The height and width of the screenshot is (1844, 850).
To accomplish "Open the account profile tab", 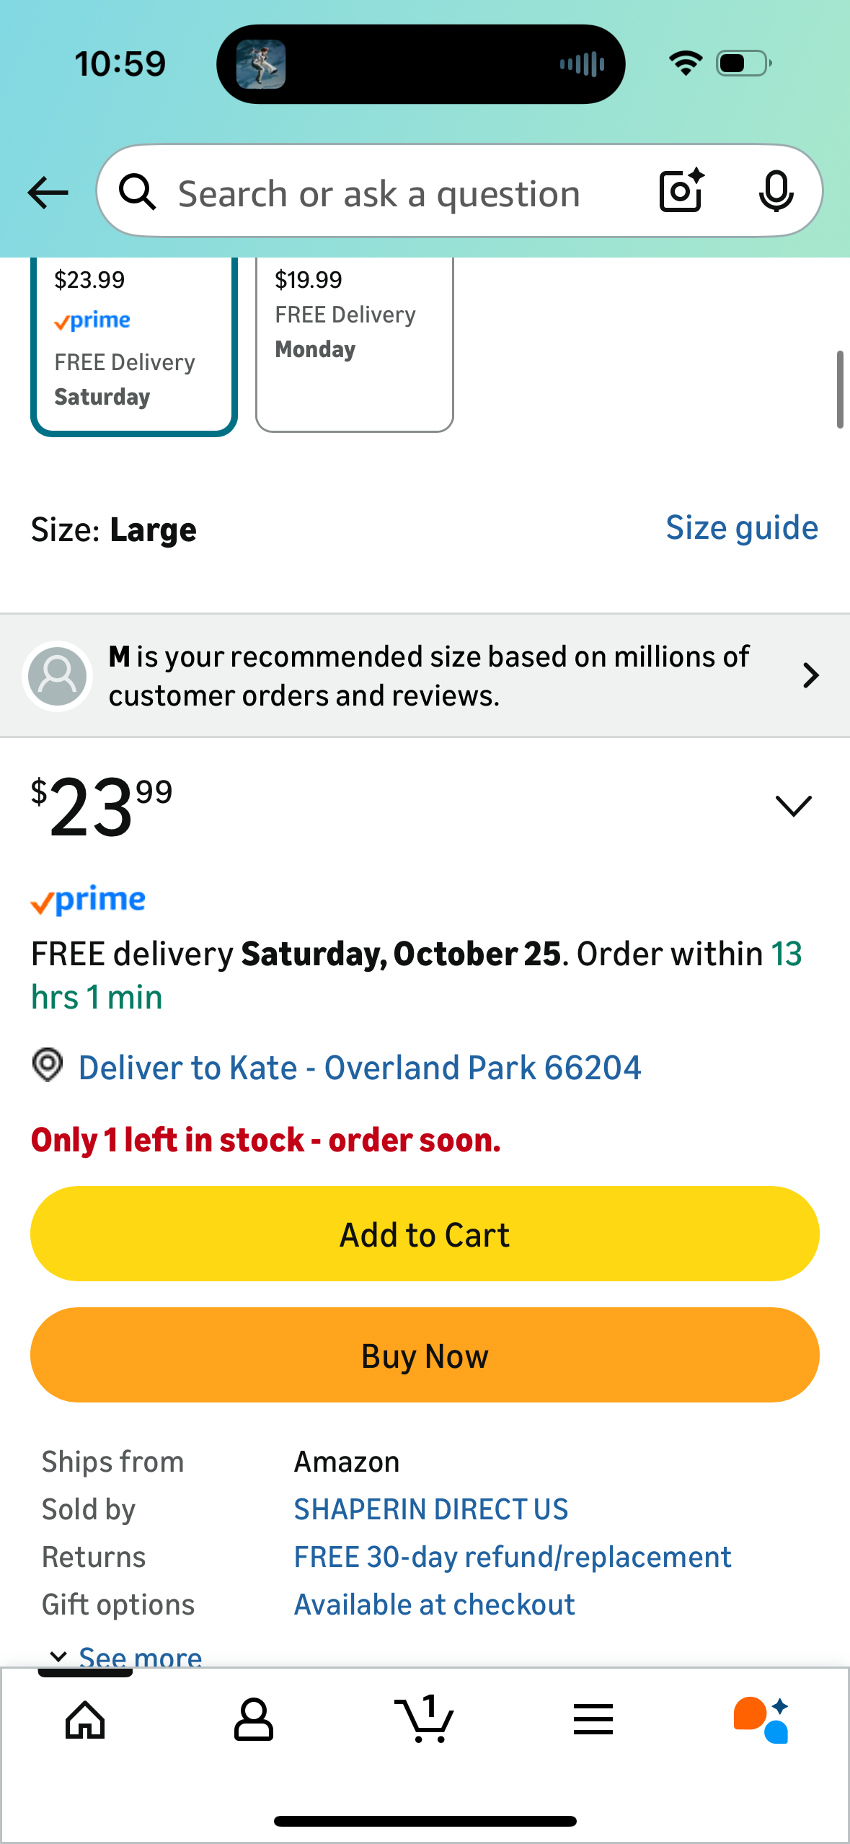I will [253, 1720].
